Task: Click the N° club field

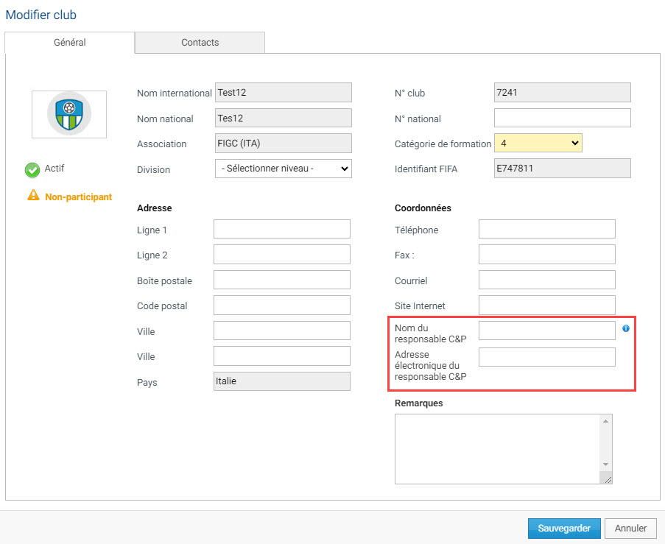Action: point(563,93)
